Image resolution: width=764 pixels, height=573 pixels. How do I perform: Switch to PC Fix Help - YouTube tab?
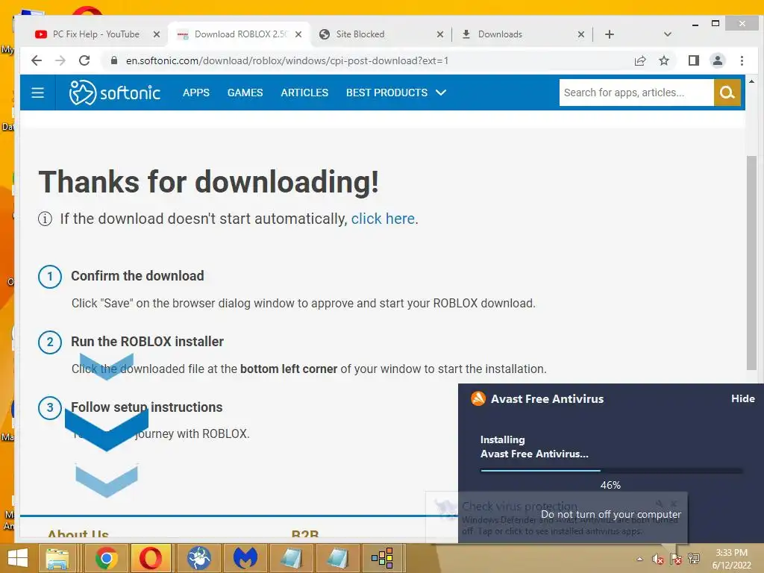[x=95, y=34]
